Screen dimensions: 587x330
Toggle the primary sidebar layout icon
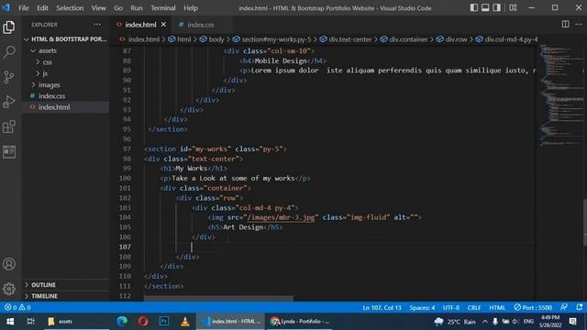click(474, 8)
